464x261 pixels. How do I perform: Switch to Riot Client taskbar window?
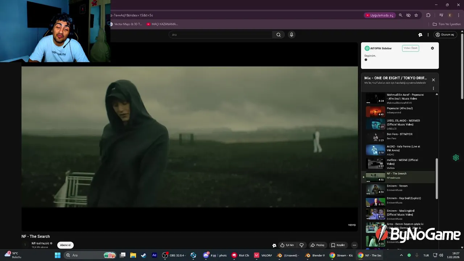pyautogui.click(x=241, y=255)
